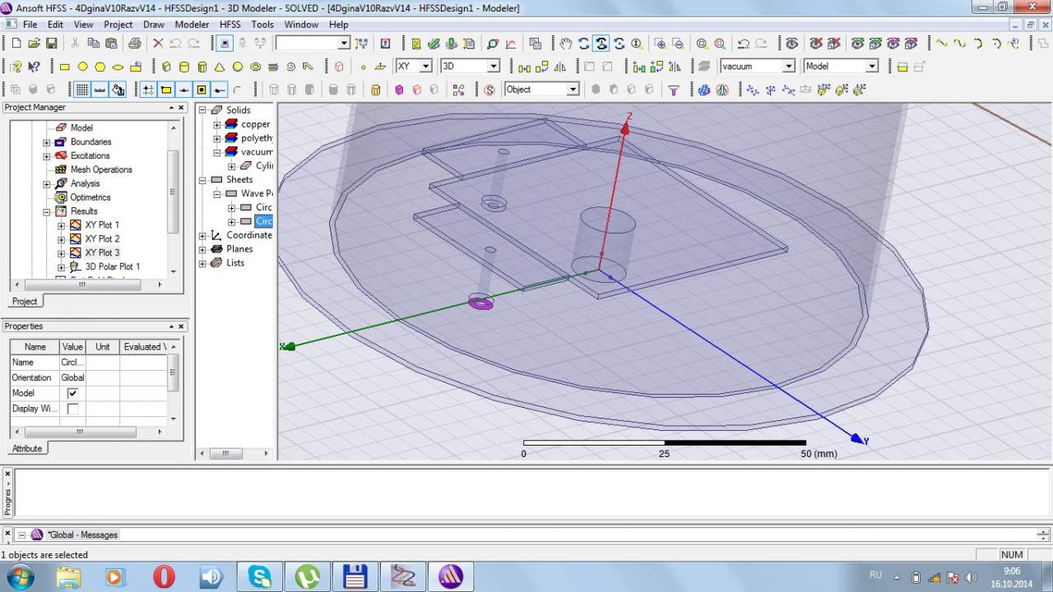The image size is (1053, 592).
Task: Click the Save floppy disk icon
Action: point(51,44)
